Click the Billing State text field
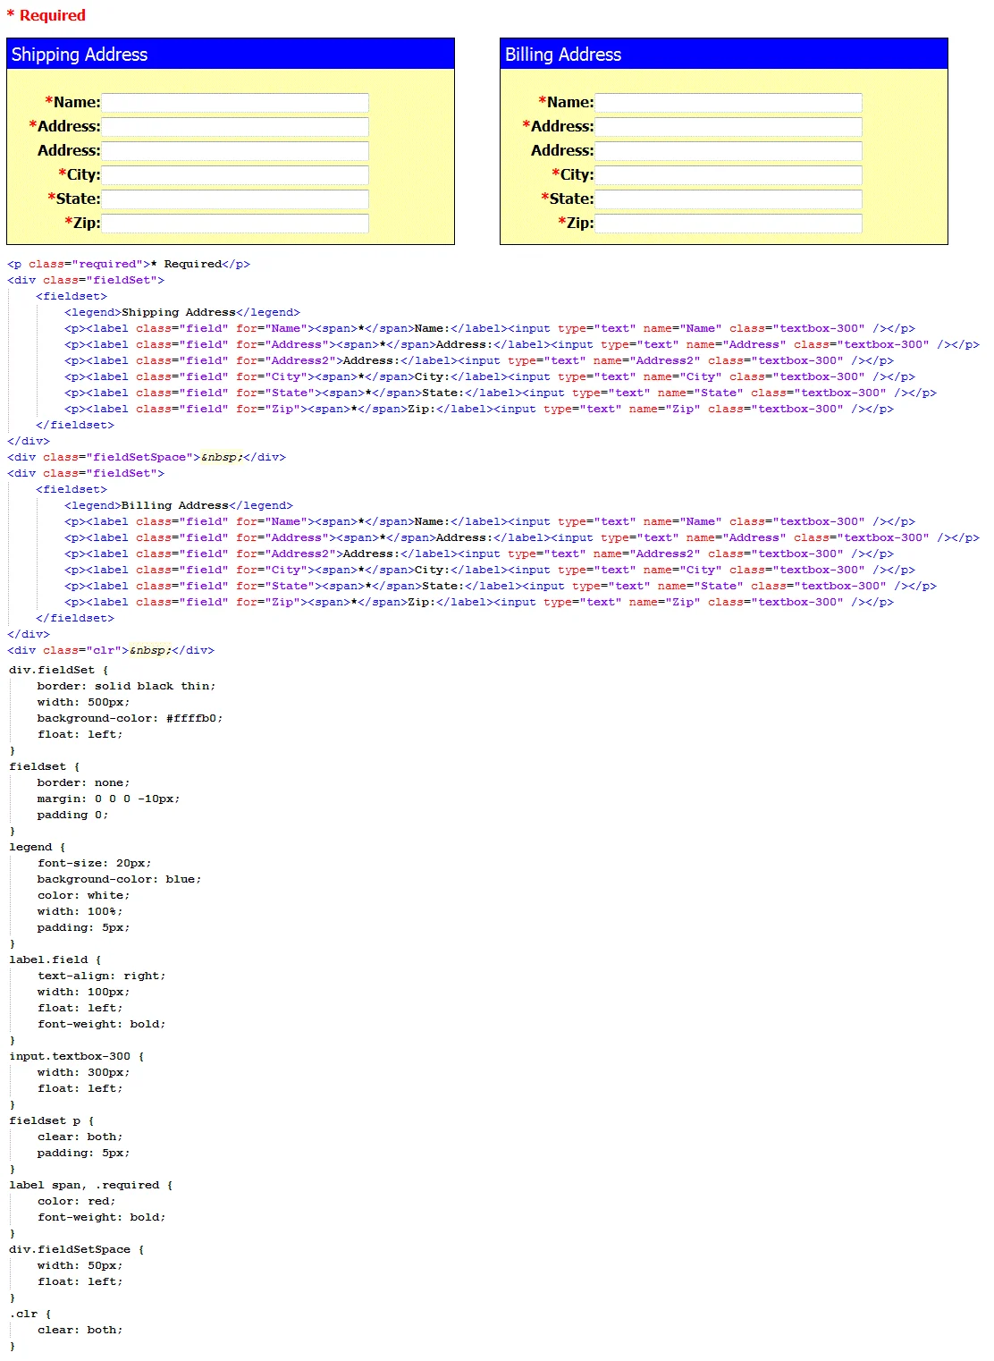 729,199
